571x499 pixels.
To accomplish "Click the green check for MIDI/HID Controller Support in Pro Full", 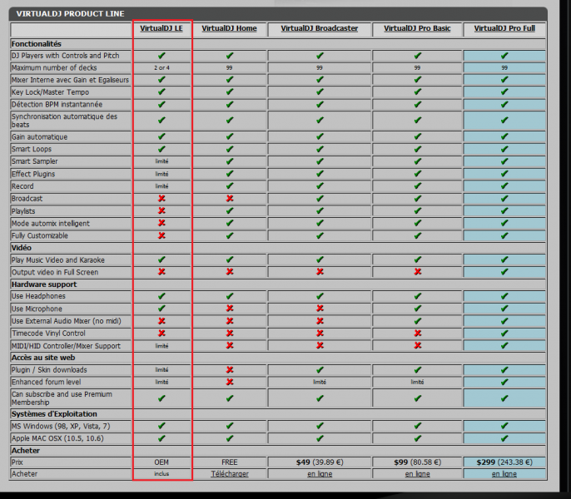I will tap(504, 345).
